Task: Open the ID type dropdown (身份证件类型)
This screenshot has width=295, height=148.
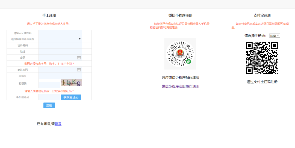Action: (x=60, y=39)
